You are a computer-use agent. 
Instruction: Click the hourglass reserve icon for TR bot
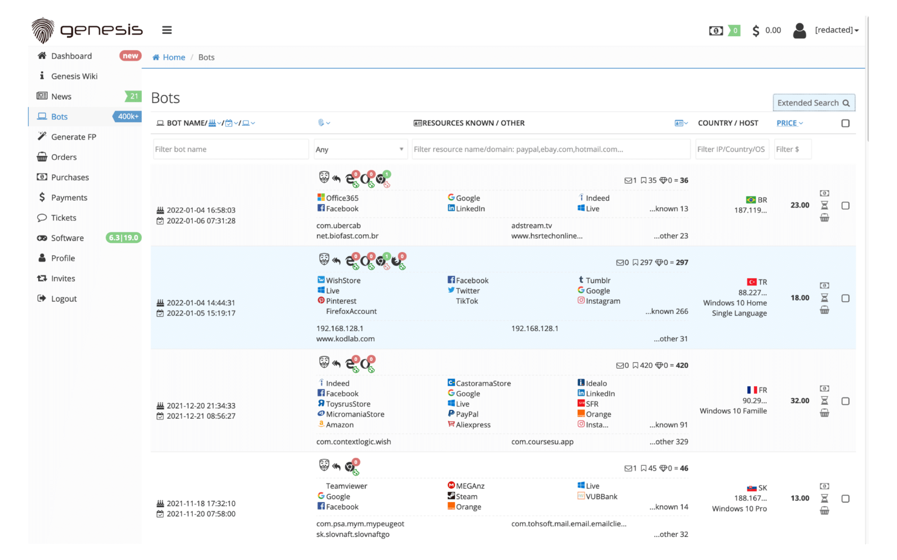[824, 298]
